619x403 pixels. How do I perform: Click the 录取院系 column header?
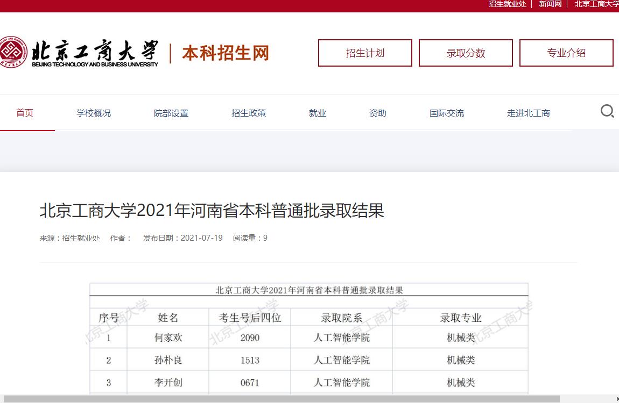pos(341,318)
